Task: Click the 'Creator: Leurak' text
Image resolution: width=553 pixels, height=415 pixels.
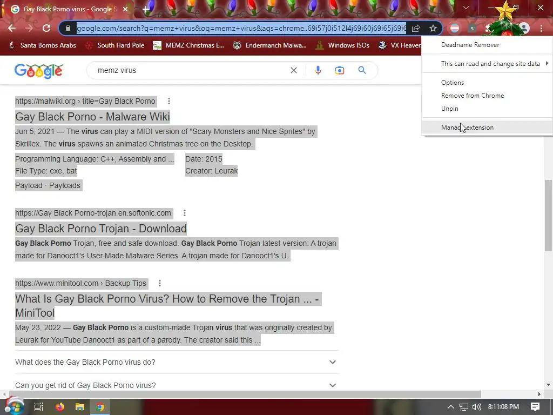Action: [x=211, y=171]
